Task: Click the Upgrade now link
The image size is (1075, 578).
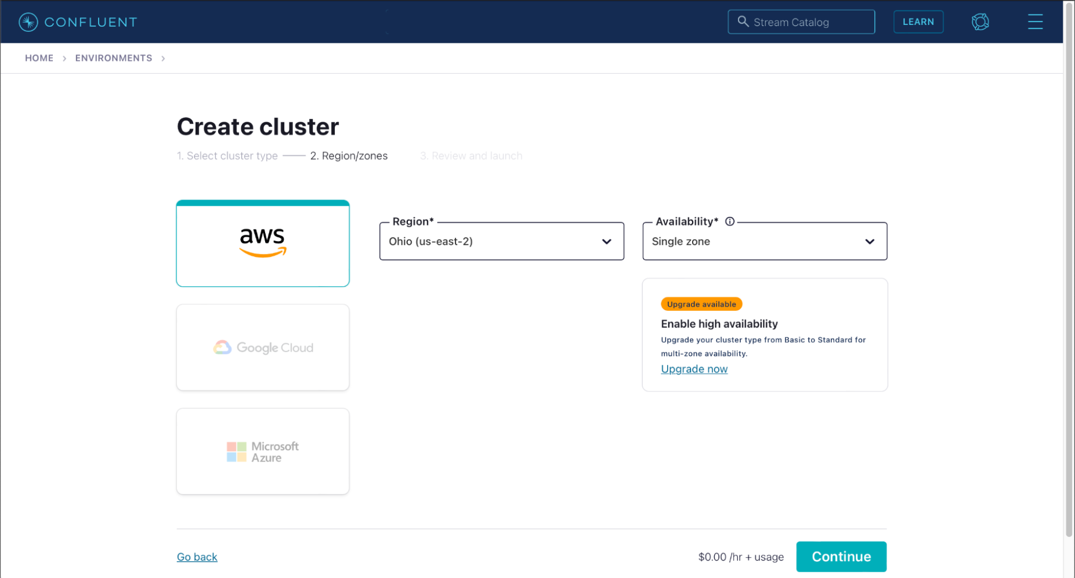Action: point(694,369)
